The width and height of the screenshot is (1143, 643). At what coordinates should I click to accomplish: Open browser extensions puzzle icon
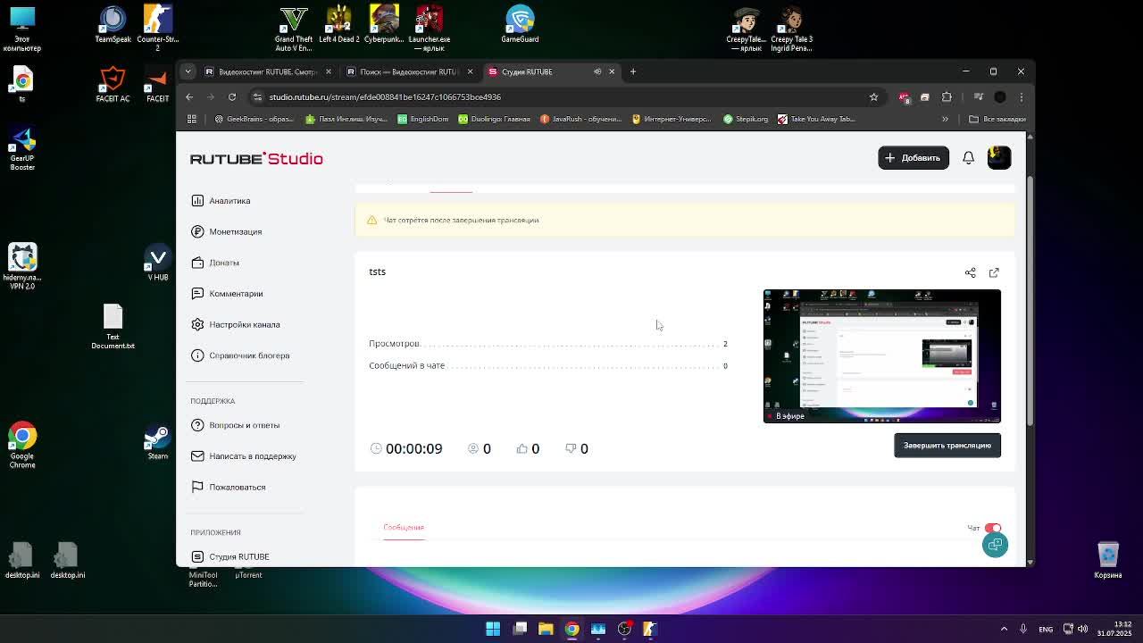947,96
